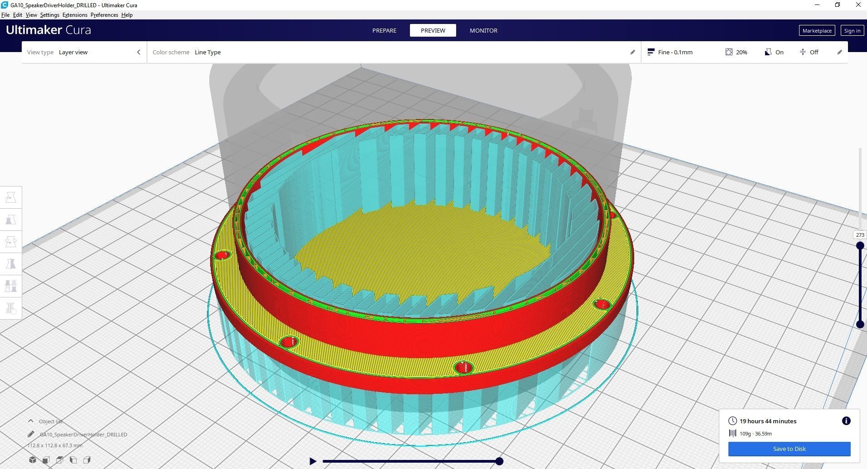The image size is (867, 469).
Task: Play the layer simulation
Action: click(313, 461)
